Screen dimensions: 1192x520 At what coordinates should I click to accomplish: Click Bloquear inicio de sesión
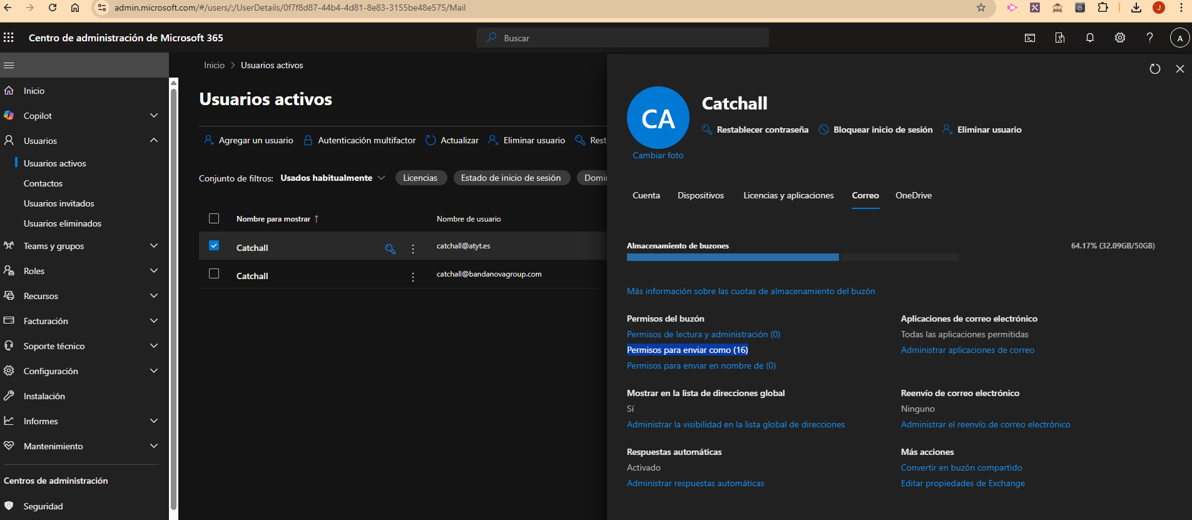point(876,130)
